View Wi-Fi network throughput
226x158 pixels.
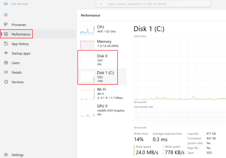(x=102, y=94)
